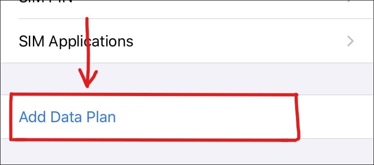Click separator line beneath the SIM PIN row

pyautogui.click(x=196, y=18)
